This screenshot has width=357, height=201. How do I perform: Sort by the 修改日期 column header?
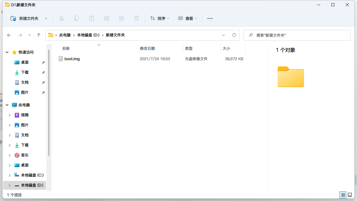point(147,49)
